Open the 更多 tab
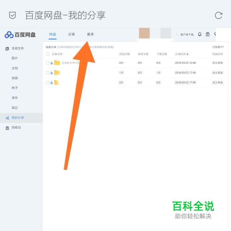The height and width of the screenshot is (231, 231). click(90, 34)
